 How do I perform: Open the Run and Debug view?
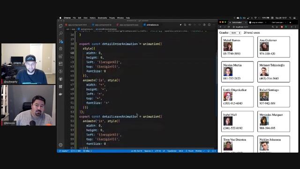60,49
